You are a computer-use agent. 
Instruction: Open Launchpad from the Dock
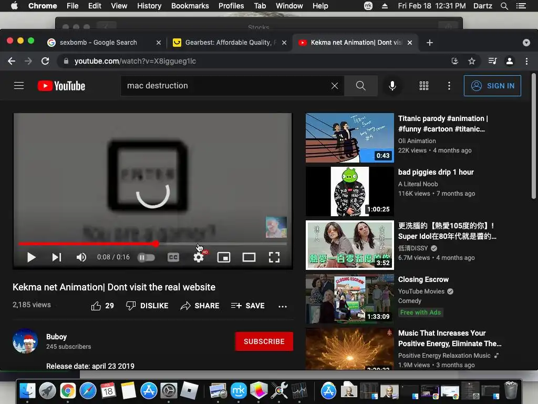[x=48, y=391]
